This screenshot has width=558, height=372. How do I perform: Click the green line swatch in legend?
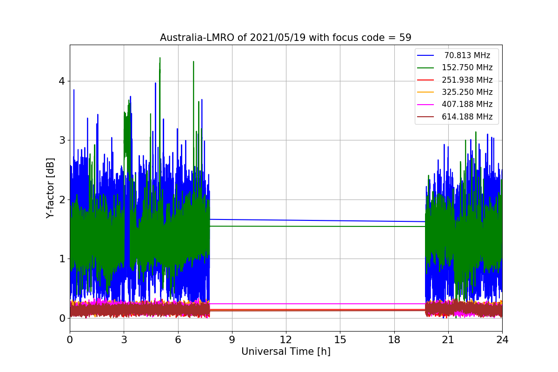tap(426, 68)
